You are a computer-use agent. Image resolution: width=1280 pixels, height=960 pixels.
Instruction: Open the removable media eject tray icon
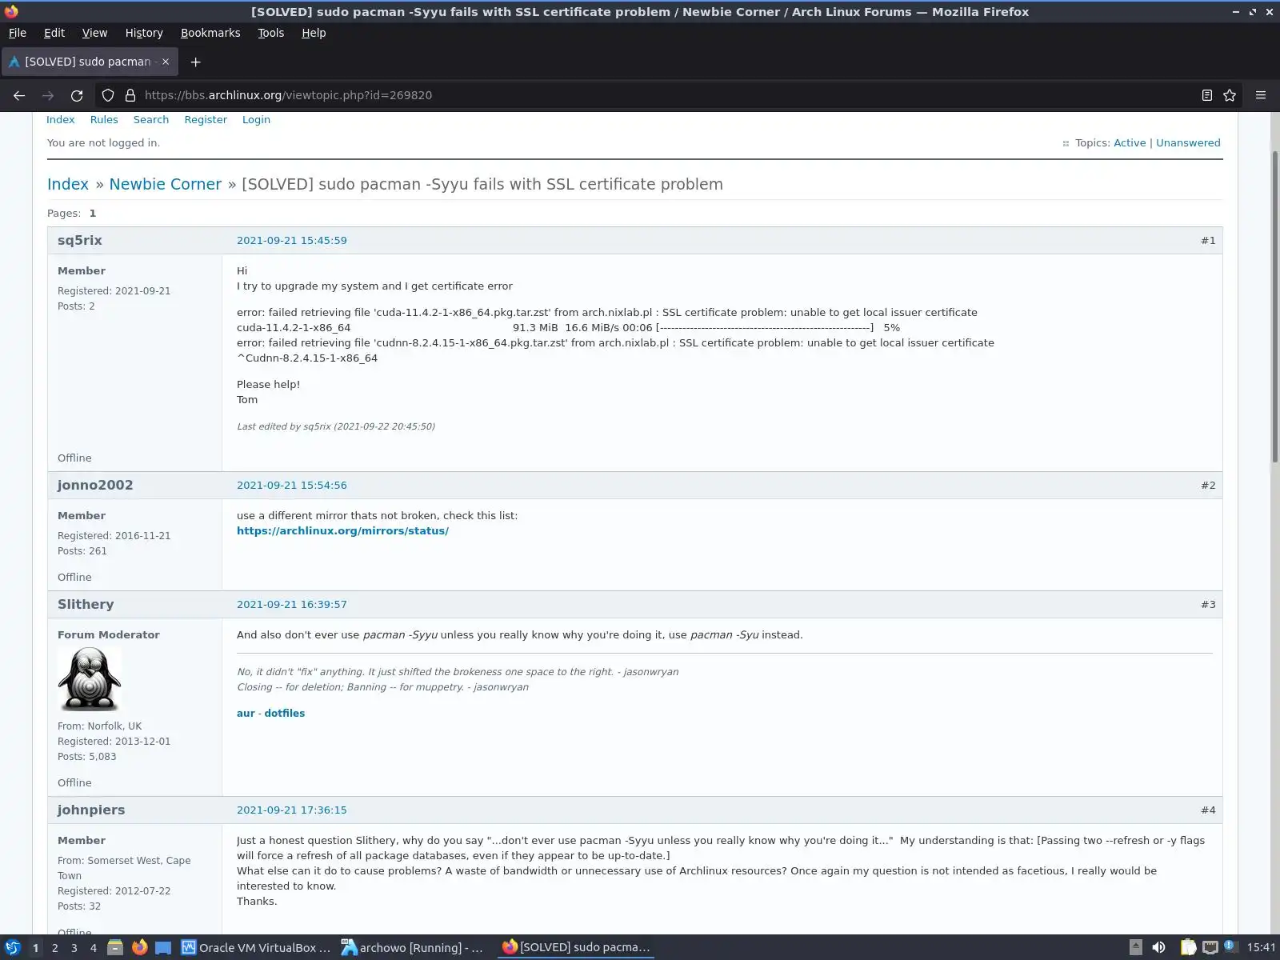pyautogui.click(x=1135, y=947)
